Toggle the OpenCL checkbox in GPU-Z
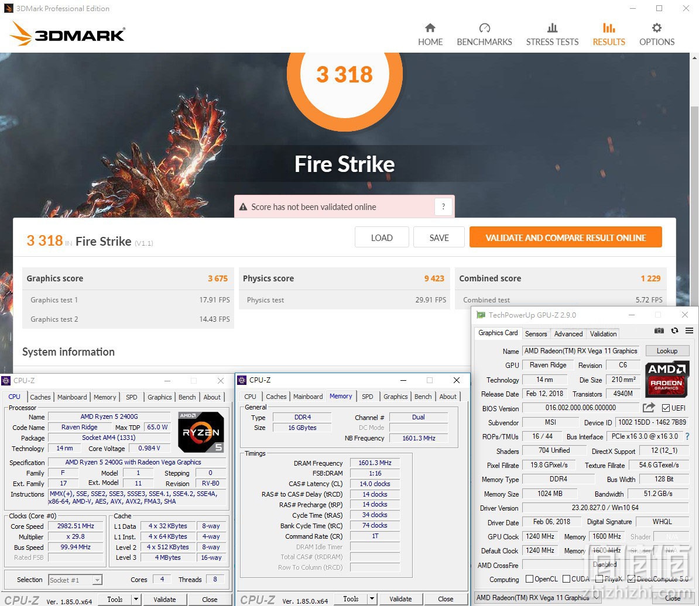Viewport: 699px width, 606px height. pos(530,579)
